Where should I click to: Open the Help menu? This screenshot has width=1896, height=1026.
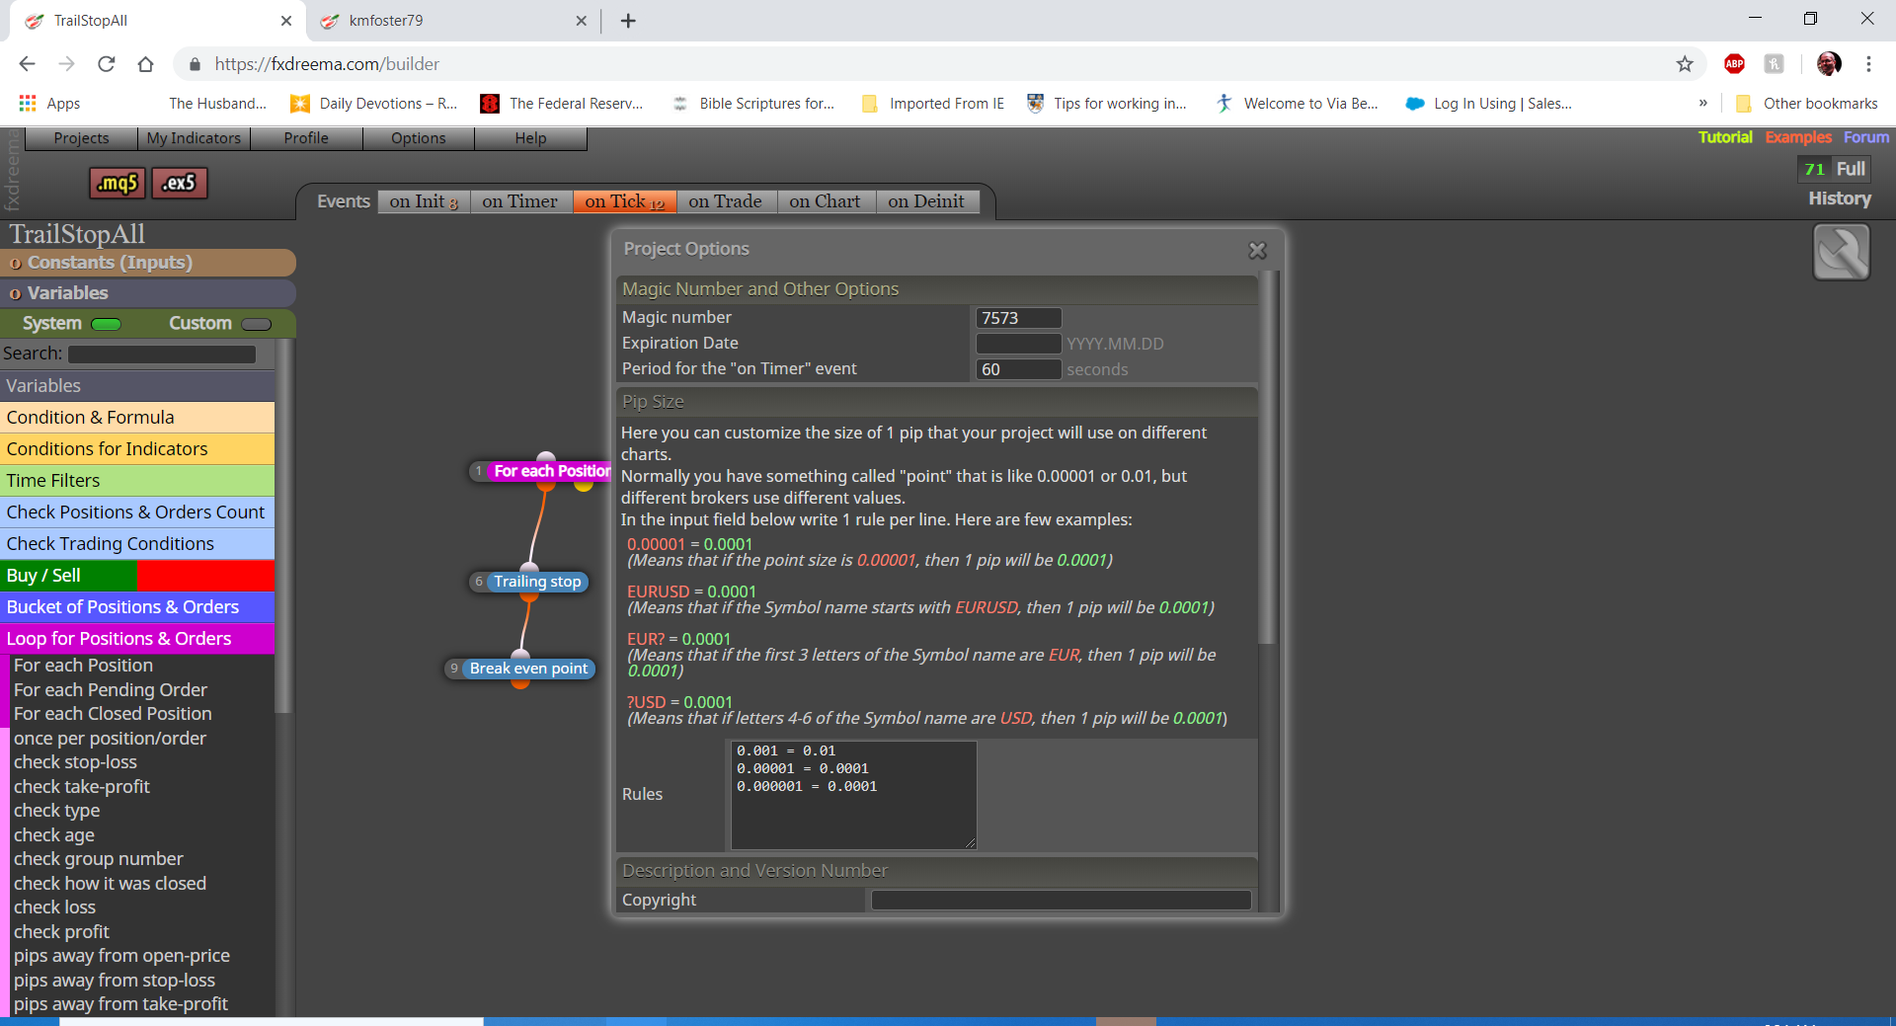click(x=531, y=138)
